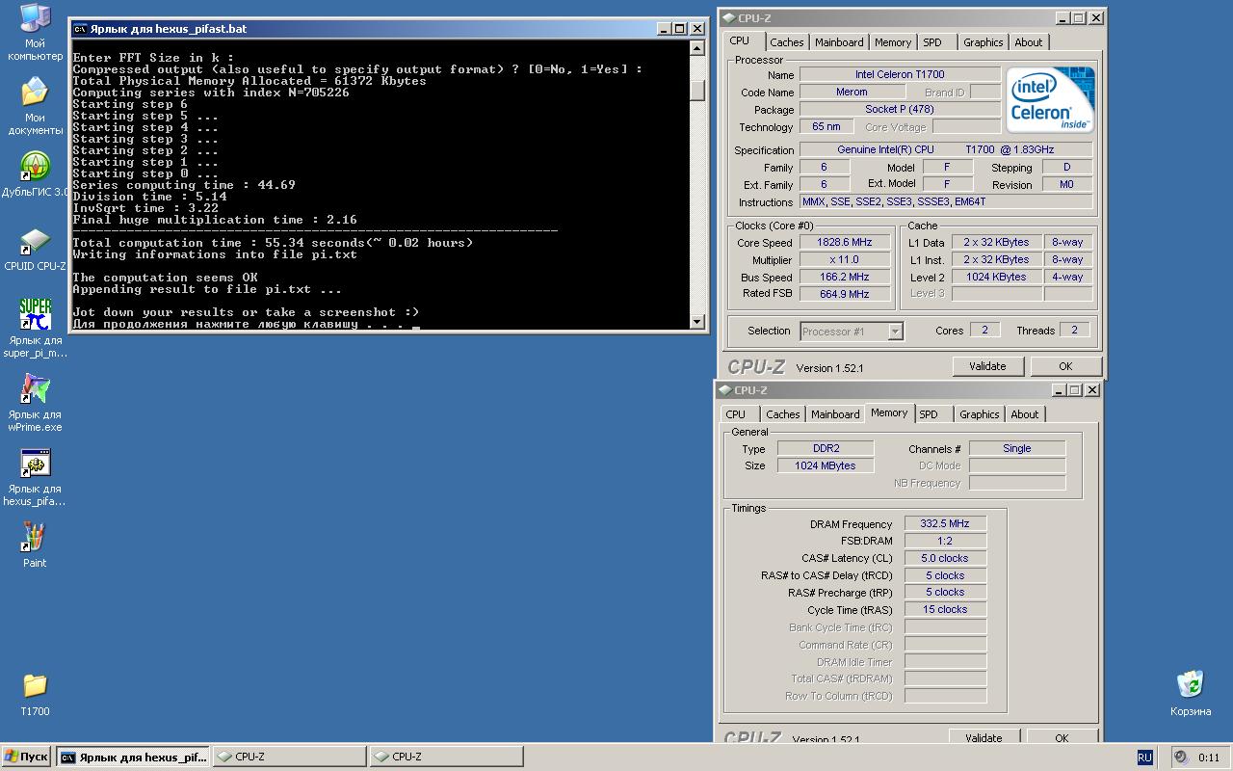1233x771 pixels.
Task: Select Graphics tab in upper CPU-Z
Action: [x=984, y=42]
